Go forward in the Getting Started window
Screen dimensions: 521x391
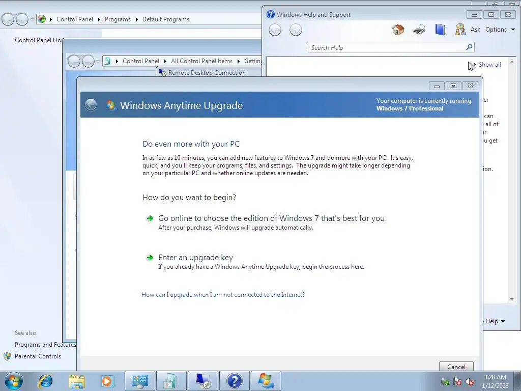(88, 61)
